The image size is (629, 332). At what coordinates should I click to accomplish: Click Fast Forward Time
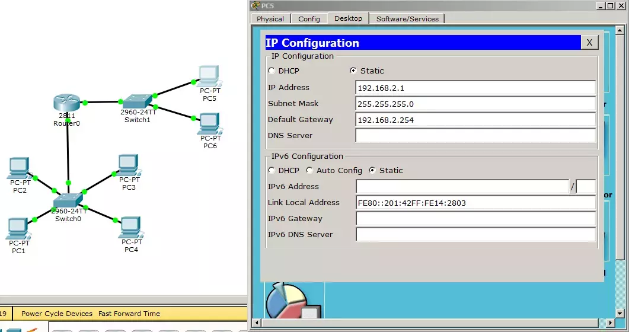tap(129, 314)
